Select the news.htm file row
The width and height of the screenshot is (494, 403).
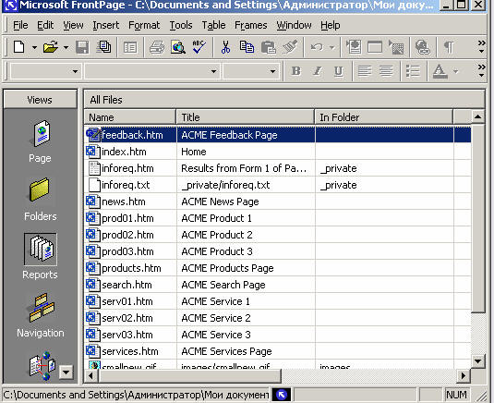click(x=278, y=201)
